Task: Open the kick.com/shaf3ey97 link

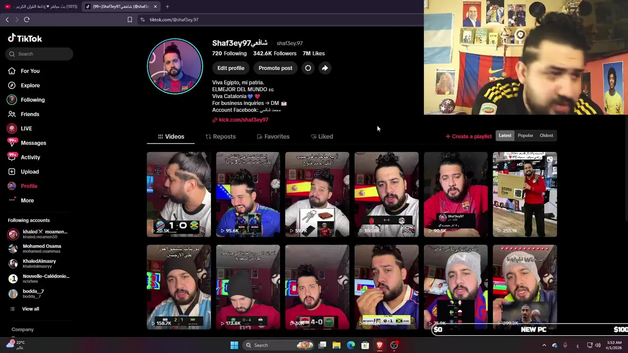Action: (240, 120)
